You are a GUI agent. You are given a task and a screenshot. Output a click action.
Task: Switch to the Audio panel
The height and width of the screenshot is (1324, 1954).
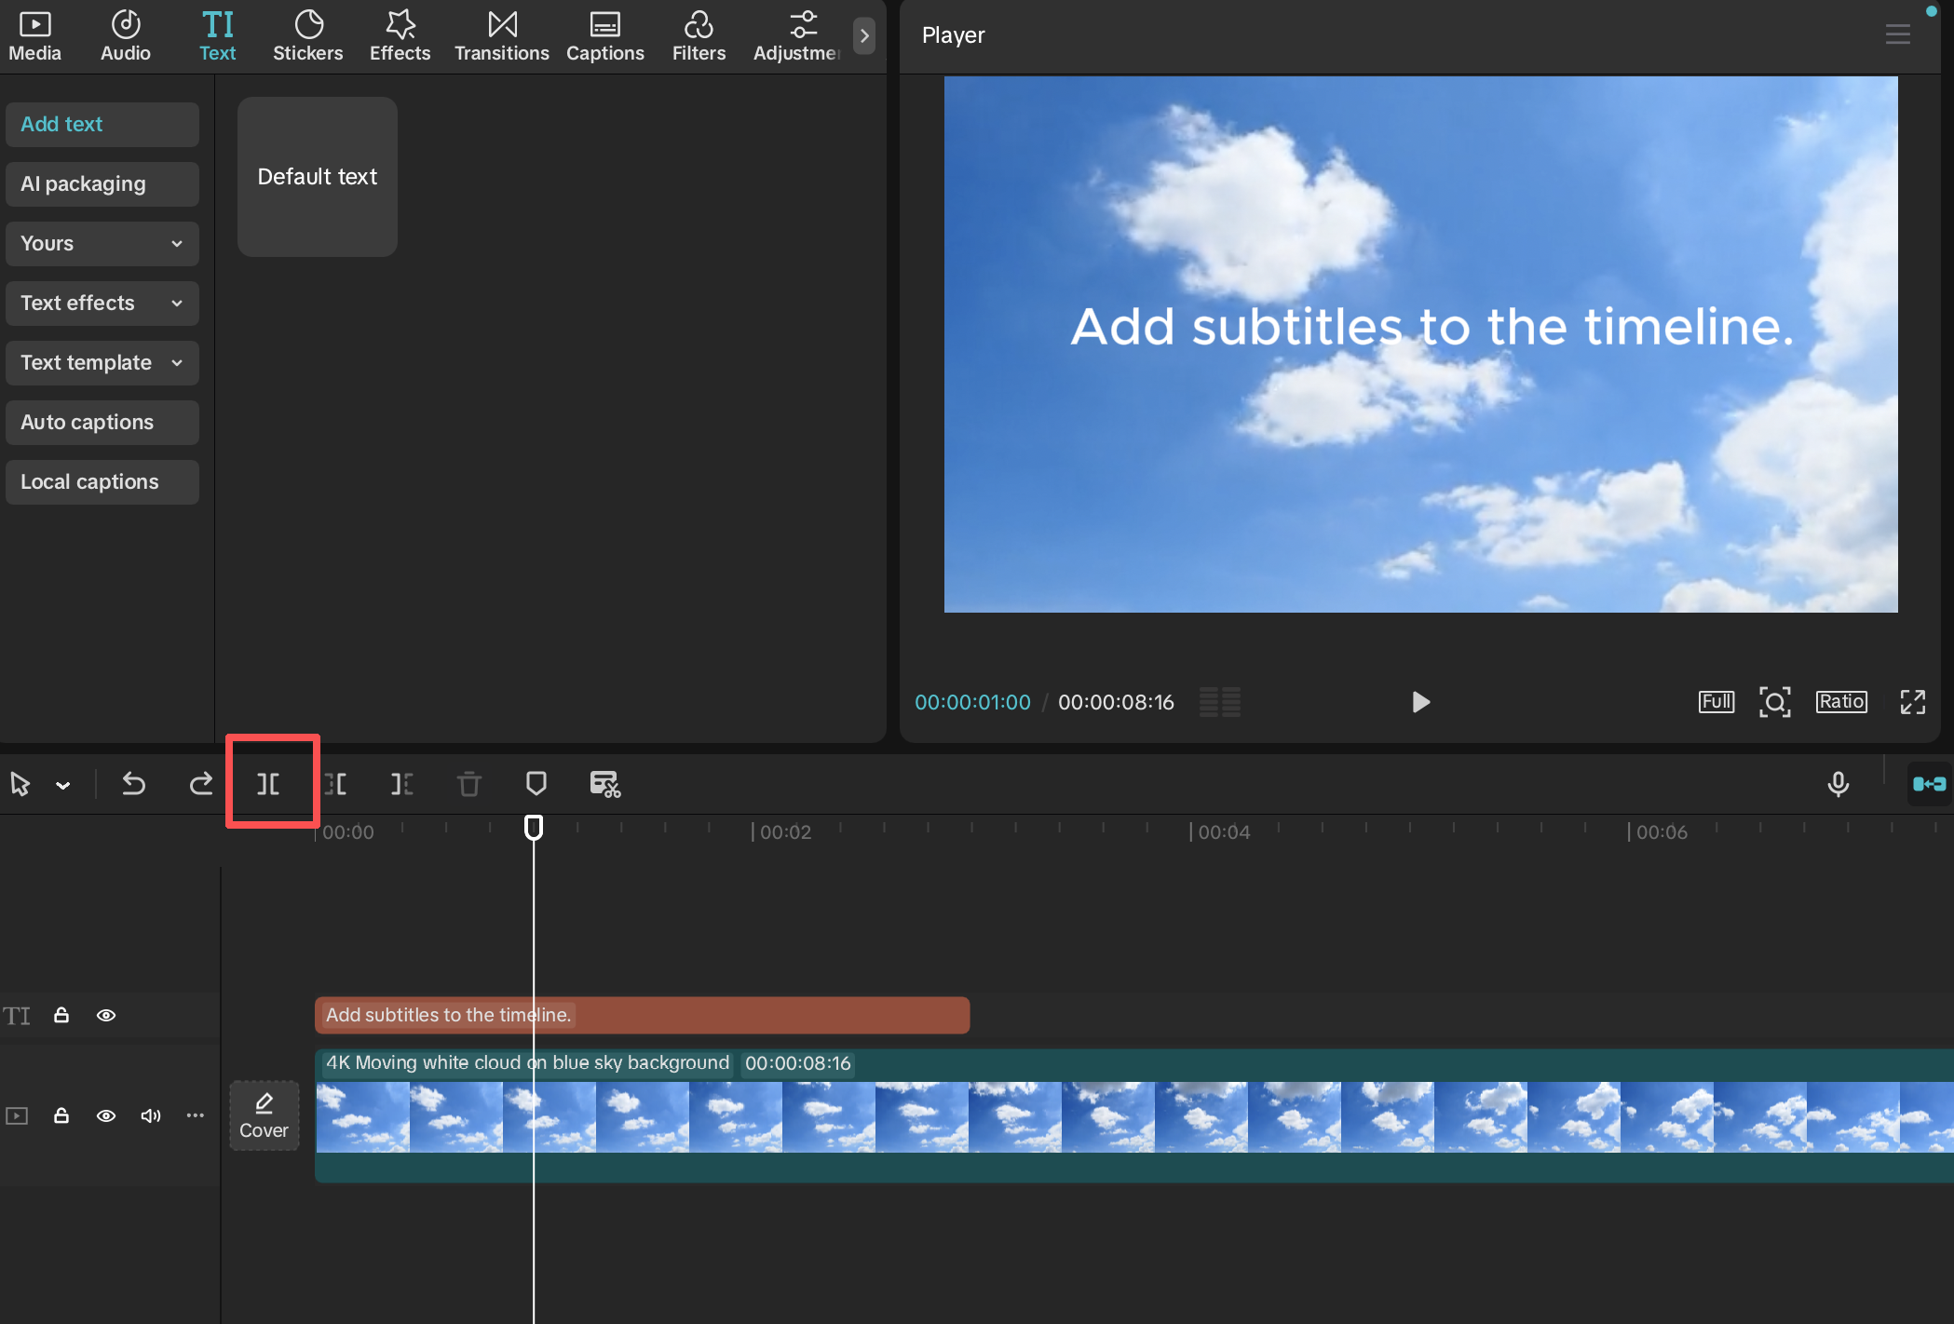(x=124, y=35)
